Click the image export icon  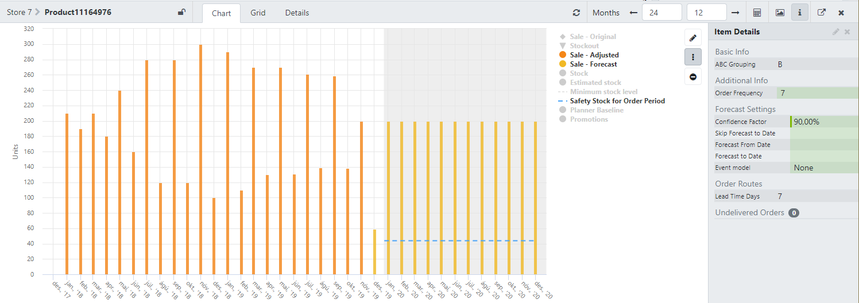click(779, 13)
